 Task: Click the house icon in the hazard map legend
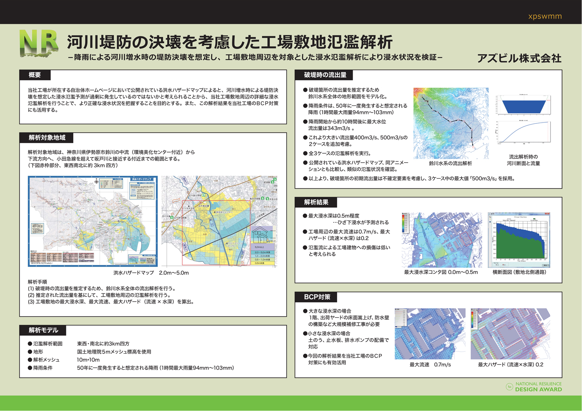tap(259, 235)
